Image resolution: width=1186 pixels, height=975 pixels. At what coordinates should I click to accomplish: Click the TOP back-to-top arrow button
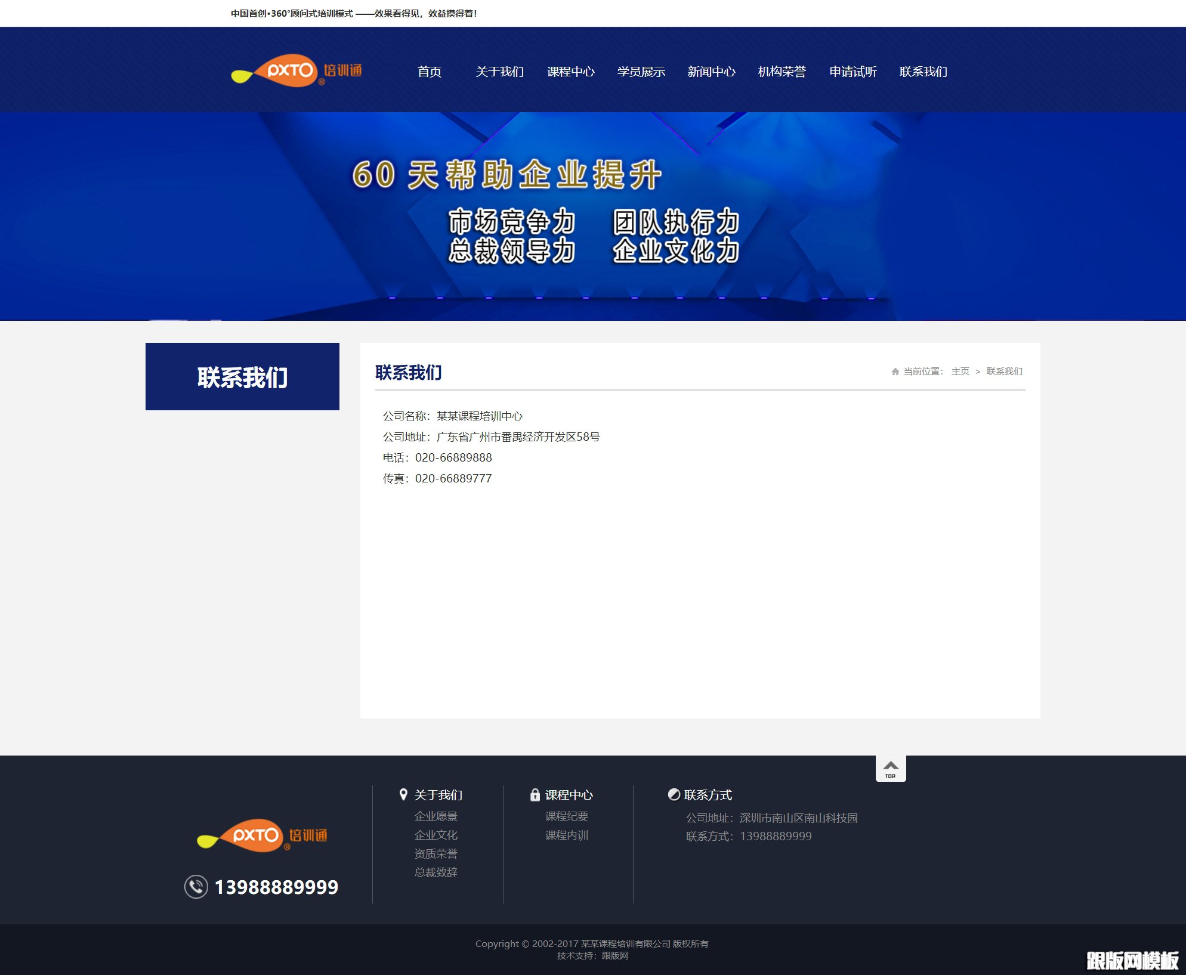click(891, 768)
